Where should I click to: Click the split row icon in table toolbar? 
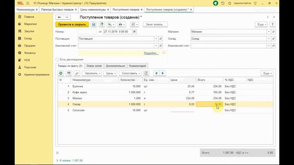click(146, 73)
